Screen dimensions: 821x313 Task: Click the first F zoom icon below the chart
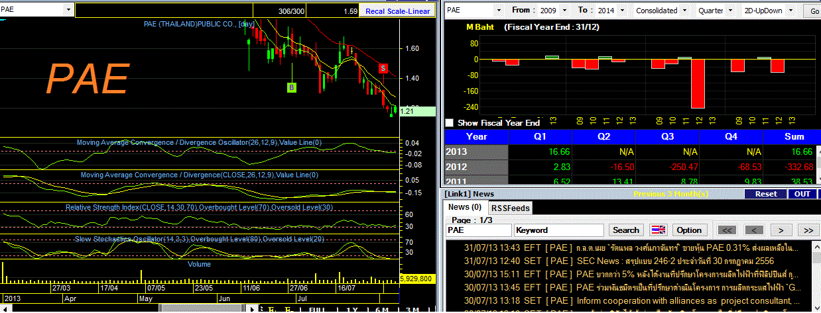click(272, 309)
